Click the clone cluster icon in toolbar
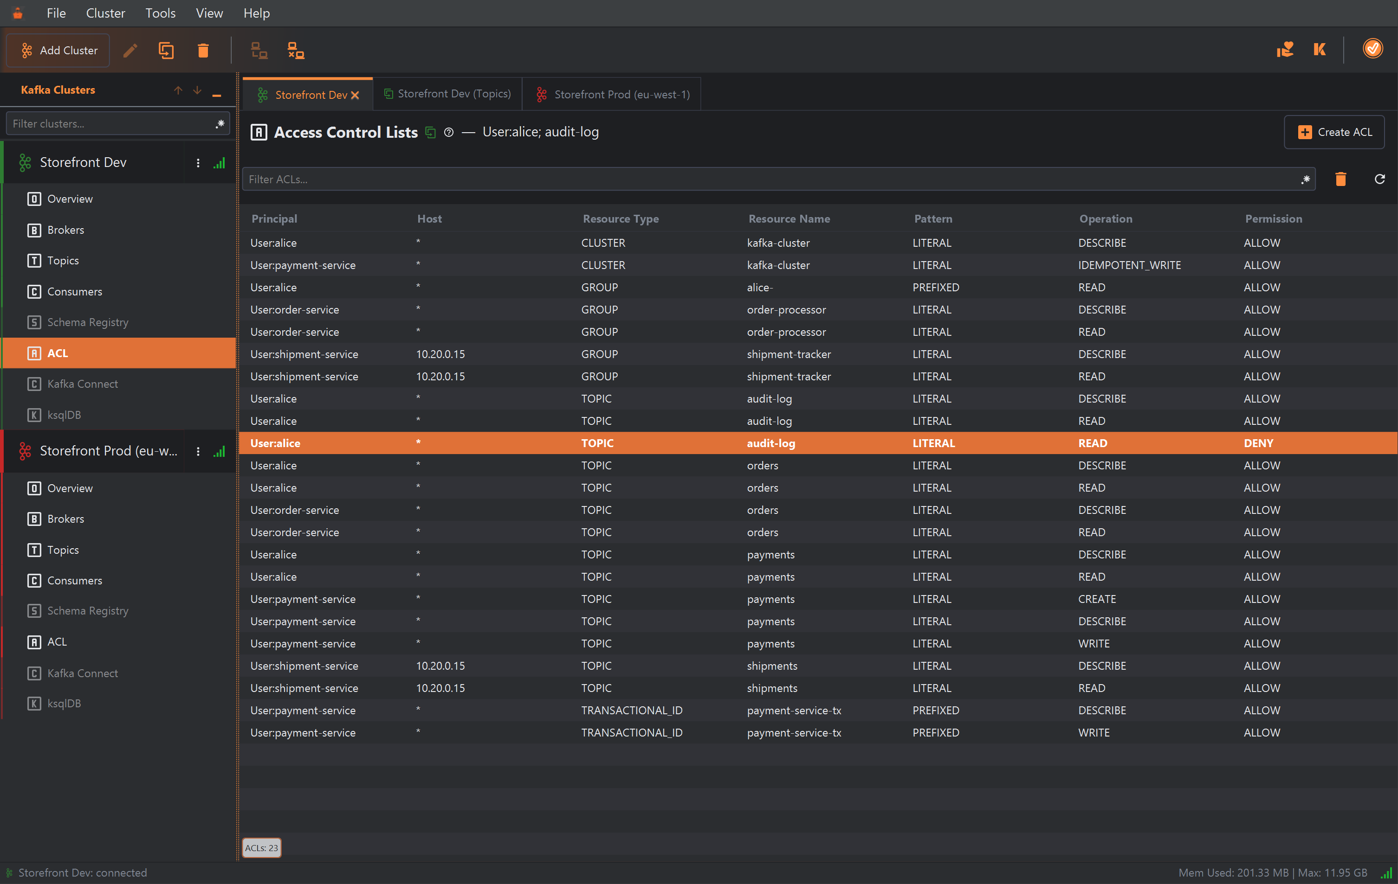Image resolution: width=1398 pixels, height=884 pixels. (166, 51)
